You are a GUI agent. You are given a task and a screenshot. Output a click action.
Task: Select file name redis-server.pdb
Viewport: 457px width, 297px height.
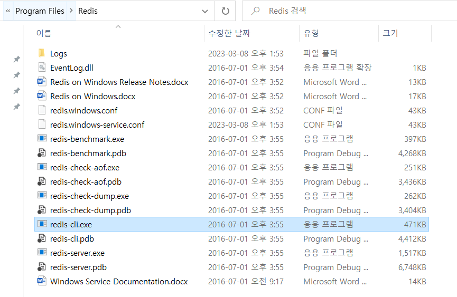tap(78, 267)
